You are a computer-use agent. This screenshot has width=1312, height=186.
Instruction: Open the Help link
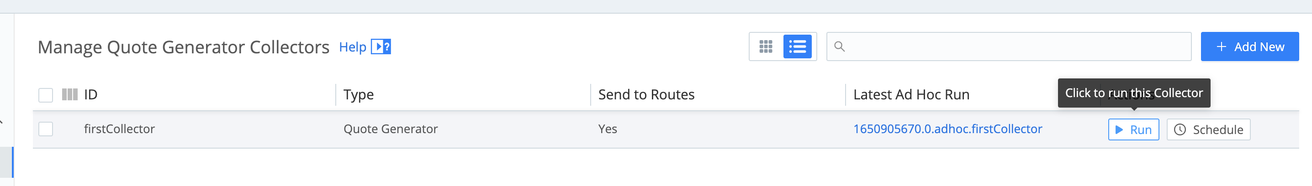[x=353, y=47]
